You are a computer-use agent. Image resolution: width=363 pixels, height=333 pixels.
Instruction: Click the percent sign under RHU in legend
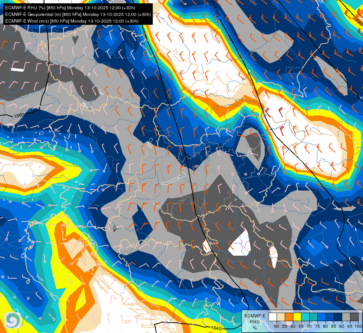tap(255, 328)
